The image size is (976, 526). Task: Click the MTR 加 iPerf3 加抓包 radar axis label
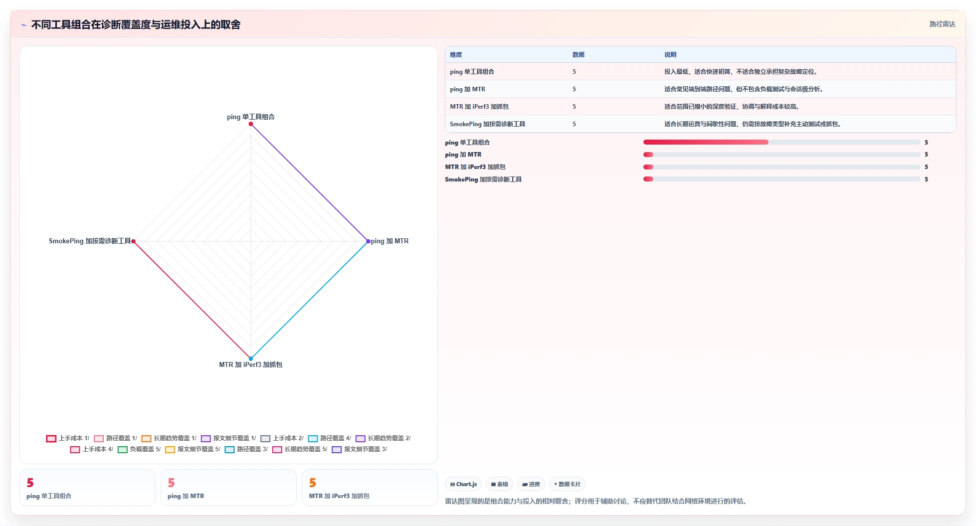point(251,364)
